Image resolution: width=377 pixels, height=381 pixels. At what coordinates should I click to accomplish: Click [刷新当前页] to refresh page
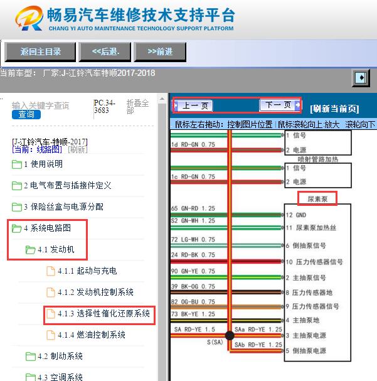tap(334, 109)
